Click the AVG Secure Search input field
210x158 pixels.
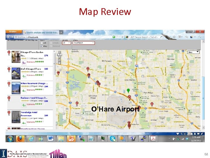coord(144,37)
